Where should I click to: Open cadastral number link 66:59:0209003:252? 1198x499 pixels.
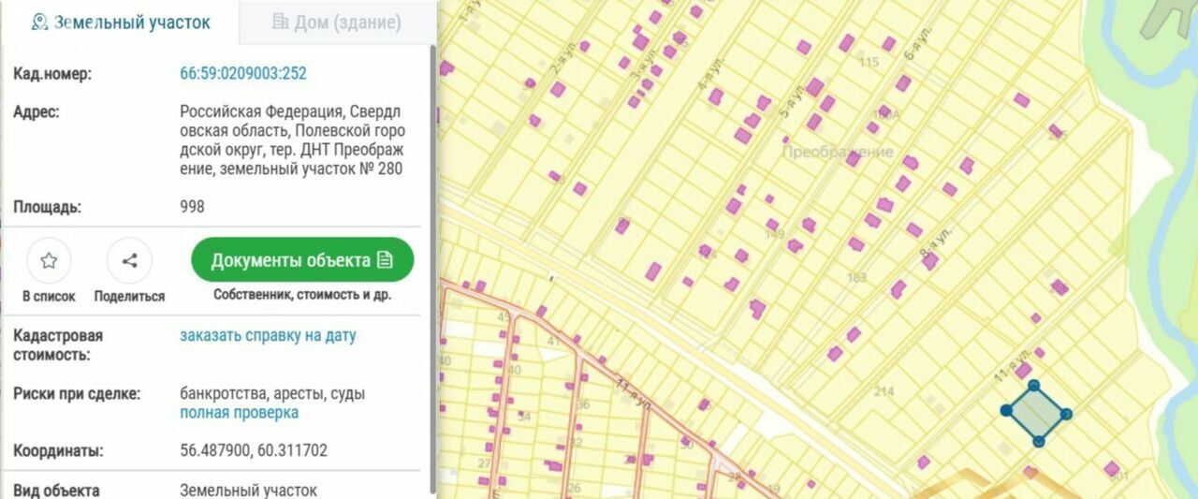click(243, 74)
